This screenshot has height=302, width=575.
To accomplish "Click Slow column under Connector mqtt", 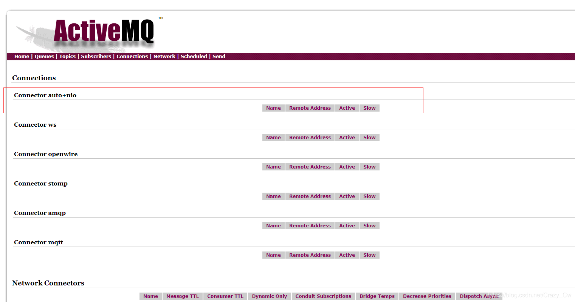I will coord(369,255).
